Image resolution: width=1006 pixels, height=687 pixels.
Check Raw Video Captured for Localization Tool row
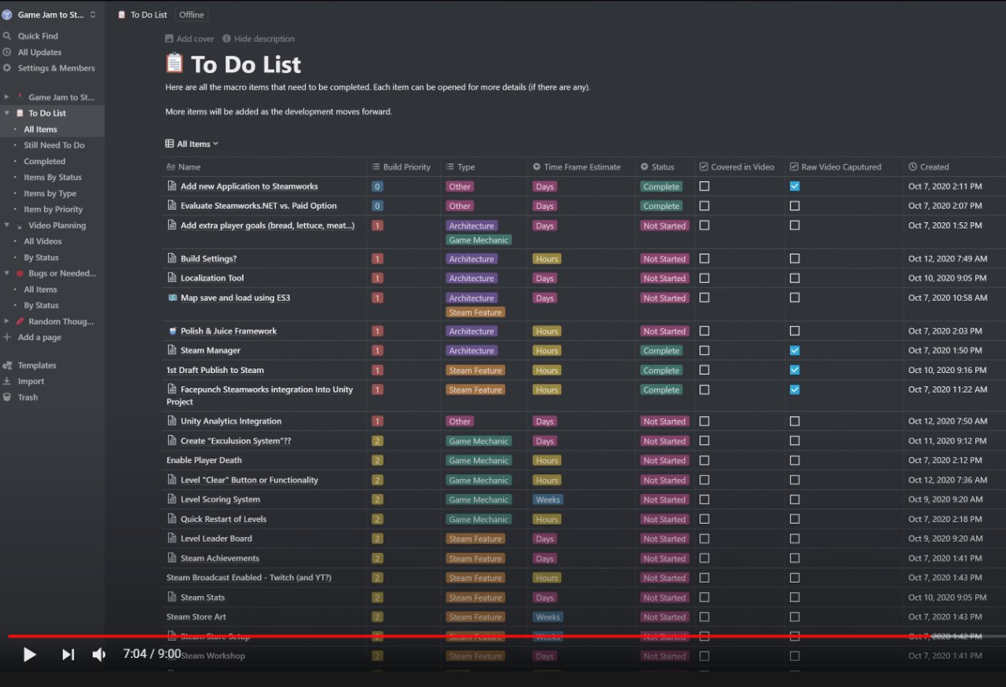click(x=795, y=278)
